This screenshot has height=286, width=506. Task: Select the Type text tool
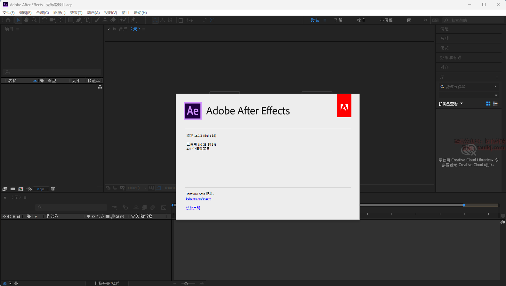click(87, 20)
